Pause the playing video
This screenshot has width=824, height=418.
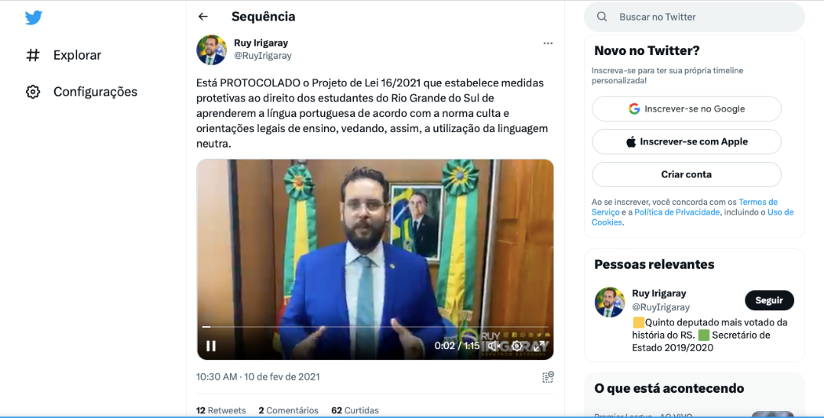click(211, 345)
